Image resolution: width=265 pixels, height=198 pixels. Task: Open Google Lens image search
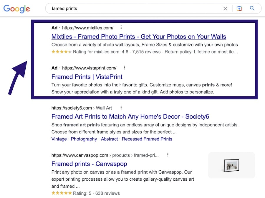tap(239, 9)
